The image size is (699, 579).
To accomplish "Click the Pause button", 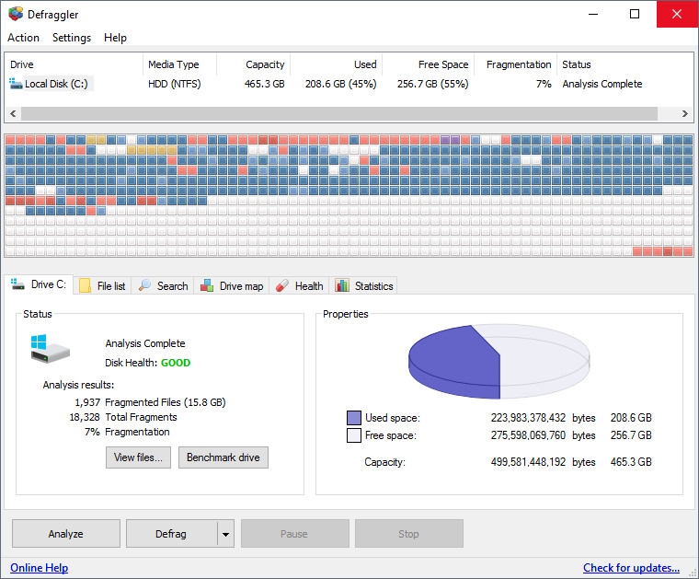I will (x=294, y=534).
